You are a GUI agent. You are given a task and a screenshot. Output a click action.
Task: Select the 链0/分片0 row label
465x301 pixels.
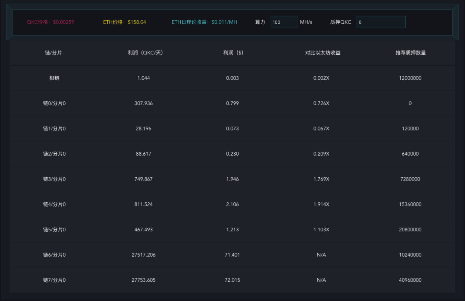[x=54, y=103]
